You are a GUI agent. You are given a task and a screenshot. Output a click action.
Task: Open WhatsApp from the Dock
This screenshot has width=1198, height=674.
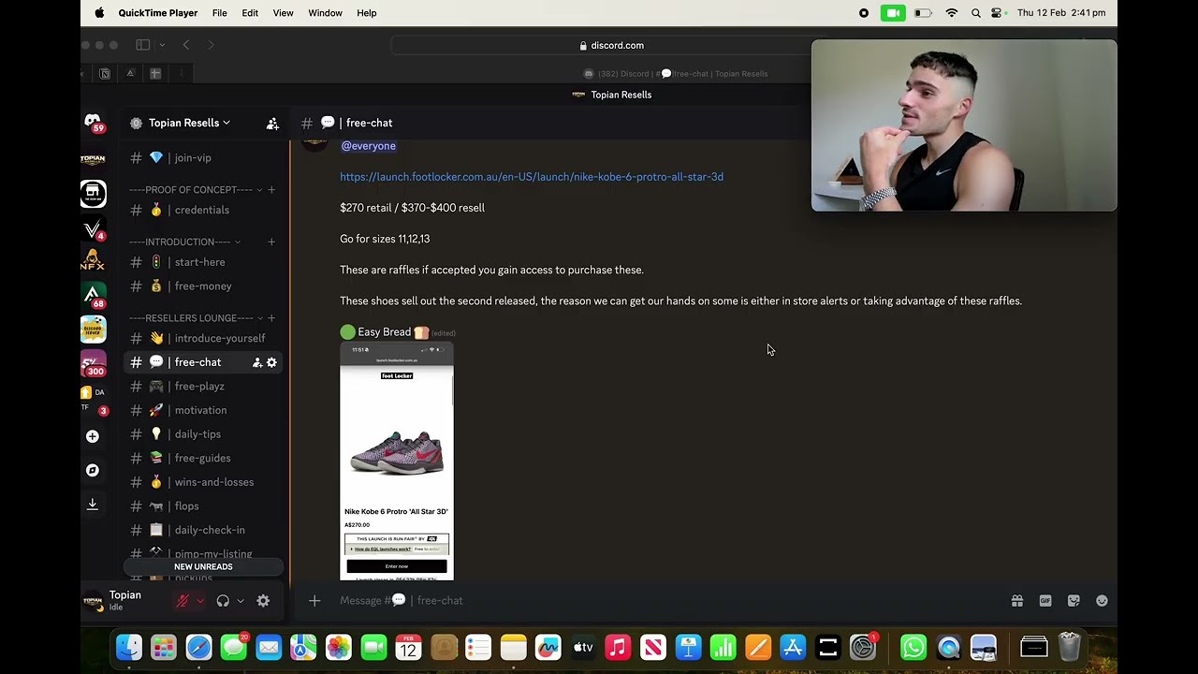pos(913,647)
